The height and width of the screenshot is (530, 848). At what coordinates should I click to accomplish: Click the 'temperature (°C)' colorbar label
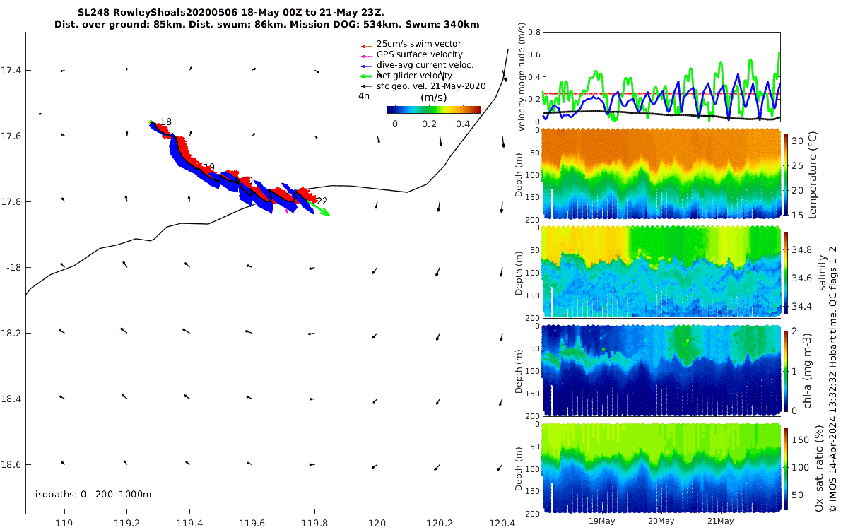click(x=814, y=176)
